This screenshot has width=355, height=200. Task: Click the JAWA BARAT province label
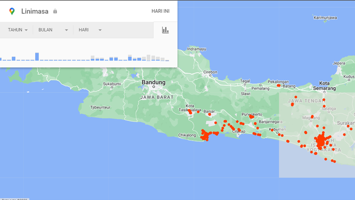(x=157, y=97)
